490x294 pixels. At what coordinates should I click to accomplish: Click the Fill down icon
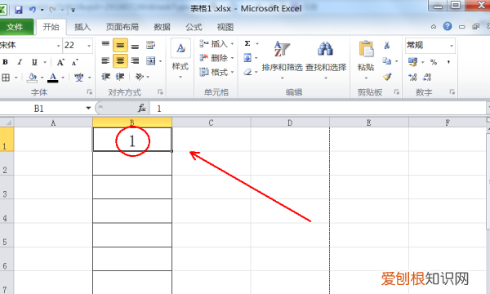(x=247, y=58)
